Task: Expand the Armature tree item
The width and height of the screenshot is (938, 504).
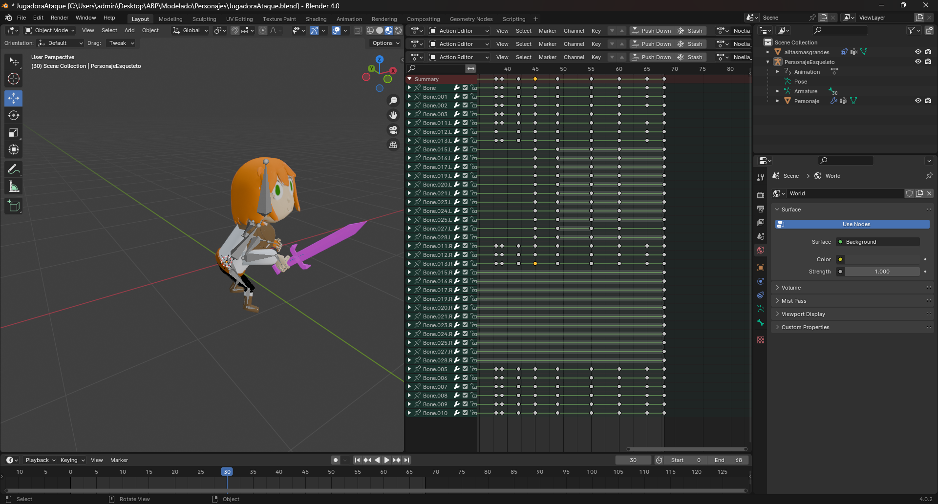Action: pyautogui.click(x=778, y=91)
